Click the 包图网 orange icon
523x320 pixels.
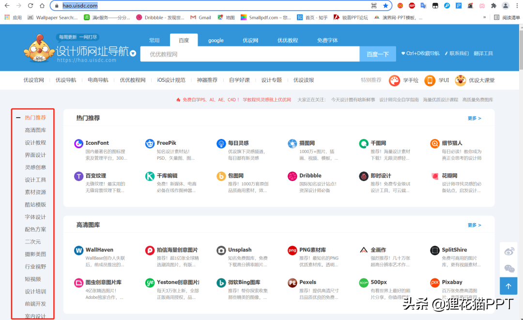221,176
